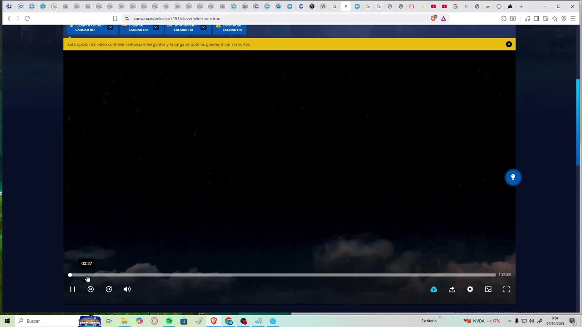Open the browser tab search toolbar icon
The width and height of the screenshot is (582, 327).
513,19
